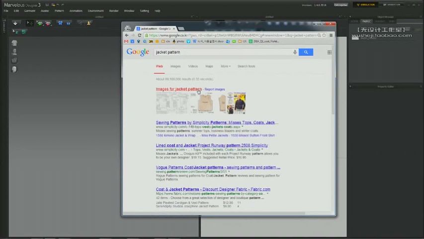Click the third display icon in 3D sidebar
Viewport: 424px width, 239px height.
coord(14,60)
